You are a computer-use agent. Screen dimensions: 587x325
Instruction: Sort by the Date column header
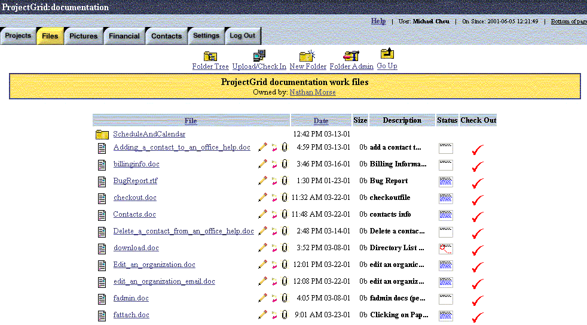[321, 121]
